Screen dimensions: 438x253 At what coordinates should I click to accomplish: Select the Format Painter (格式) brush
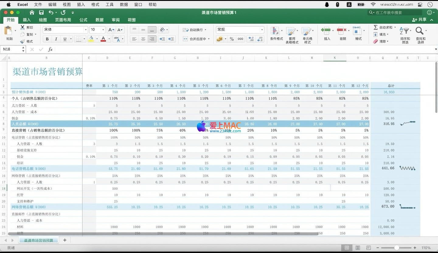[x=23, y=41]
